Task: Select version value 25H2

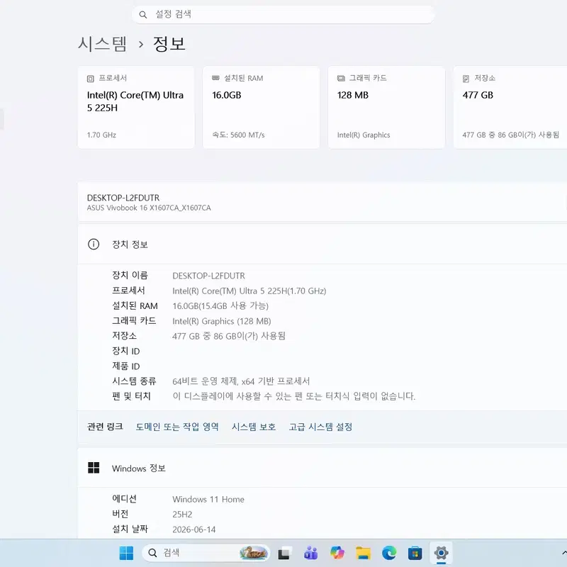Action: click(182, 515)
